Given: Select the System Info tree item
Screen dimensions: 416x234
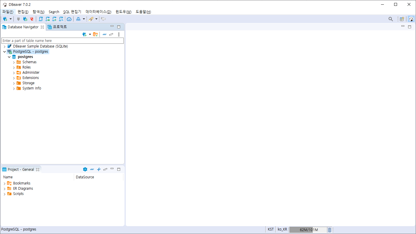Looking at the screenshot, I should point(32,88).
